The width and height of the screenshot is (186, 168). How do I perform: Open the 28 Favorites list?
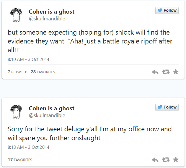pyautogui.click(x=43, y=72)
